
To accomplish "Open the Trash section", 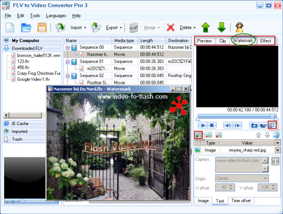I will pyautogui.click(x=24, y=139).
